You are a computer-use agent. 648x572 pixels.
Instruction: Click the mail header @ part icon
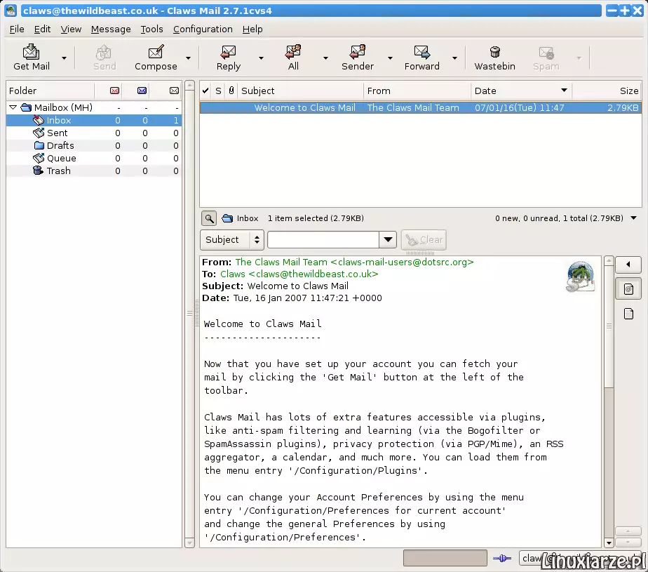pos(628,289)
